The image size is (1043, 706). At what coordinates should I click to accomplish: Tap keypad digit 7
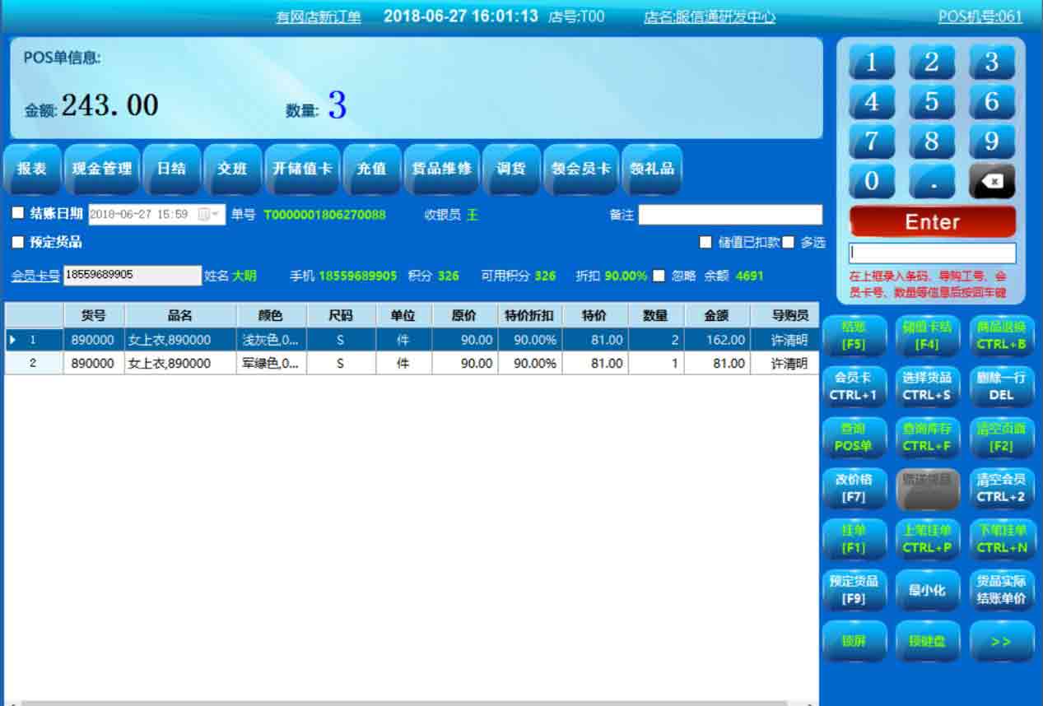(x=872, y=142)
